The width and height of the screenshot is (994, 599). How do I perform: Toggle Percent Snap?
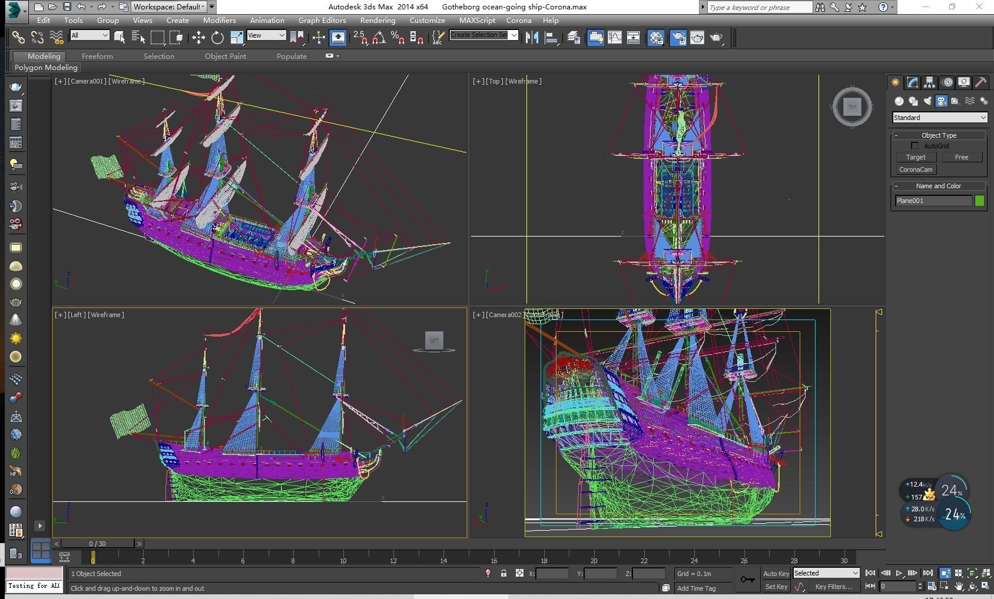tap(397, 38)
